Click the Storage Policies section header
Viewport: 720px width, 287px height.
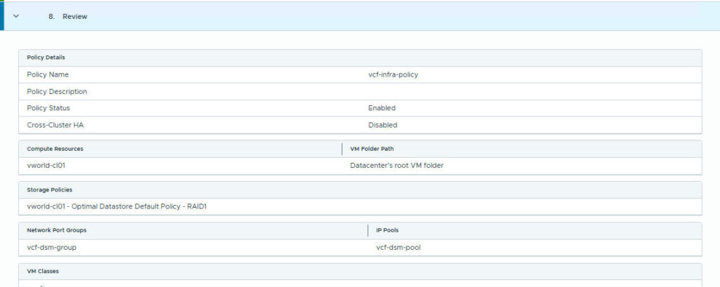(49, 189)
